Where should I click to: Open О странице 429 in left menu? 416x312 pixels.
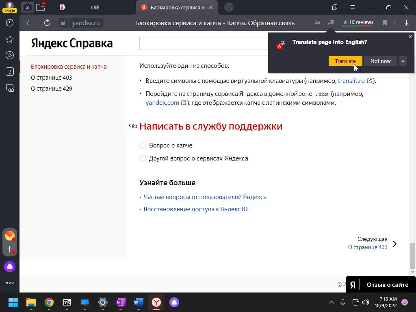[52, 89]
